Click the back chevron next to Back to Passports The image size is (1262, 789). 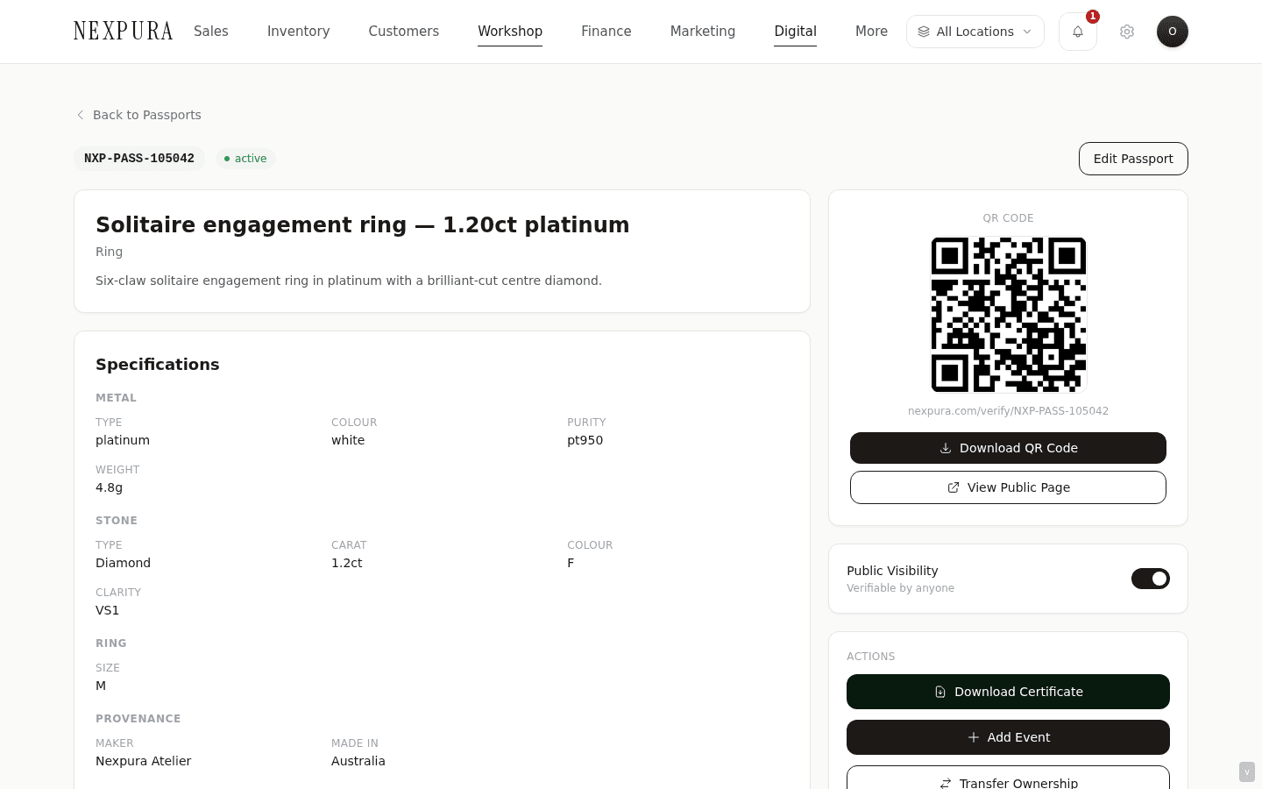coord(81,115)
